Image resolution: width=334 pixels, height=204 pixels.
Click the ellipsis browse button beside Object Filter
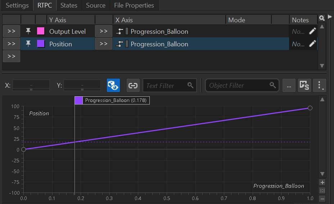pyautogui.click(x=289, y=85)
